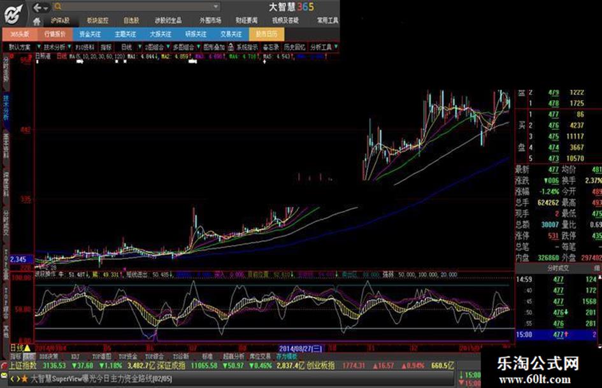Click the 备忘录 toolbar button

point(271,47)
